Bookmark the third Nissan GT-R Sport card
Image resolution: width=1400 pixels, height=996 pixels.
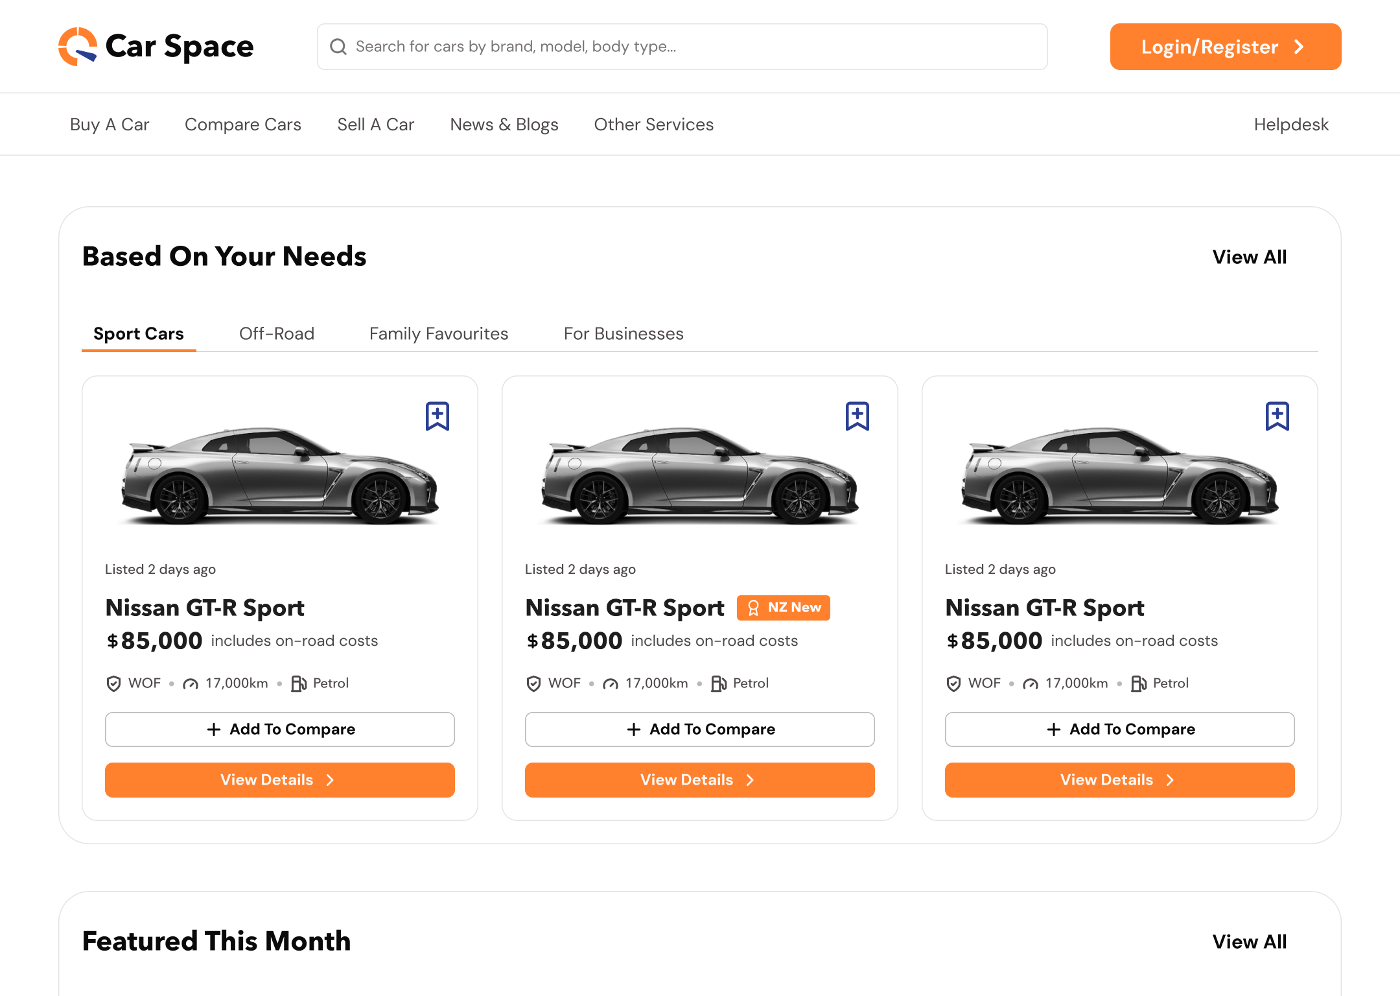click(x=1277, y=416)
